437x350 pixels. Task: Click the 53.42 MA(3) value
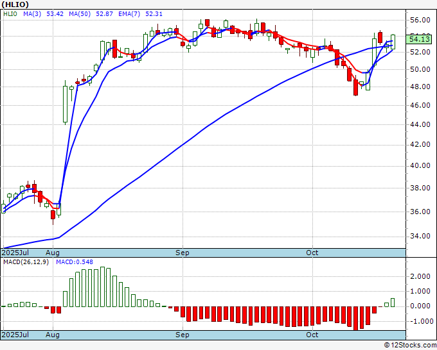(55, 14)
